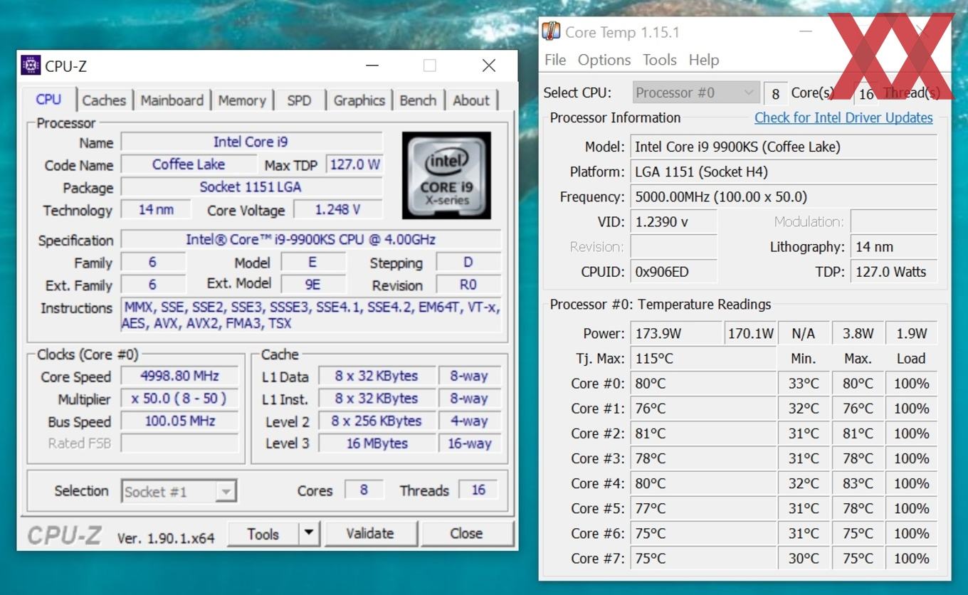
Task: Click the i9-9900KS specification field
Action: click(x=311, y=239)
